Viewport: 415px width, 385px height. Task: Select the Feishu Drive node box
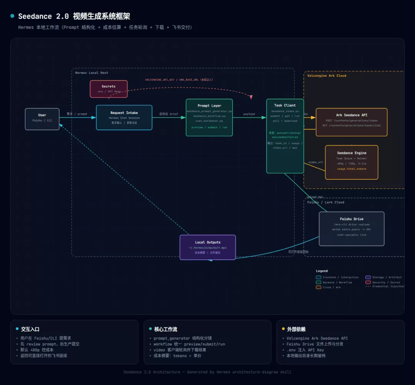pos(352,229)
